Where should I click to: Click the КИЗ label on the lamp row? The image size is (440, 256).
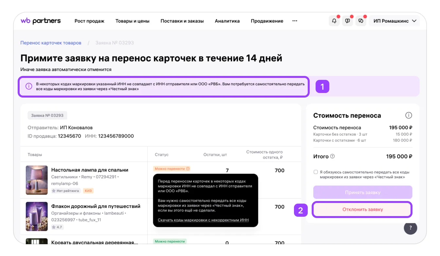[x=88, y=191]
